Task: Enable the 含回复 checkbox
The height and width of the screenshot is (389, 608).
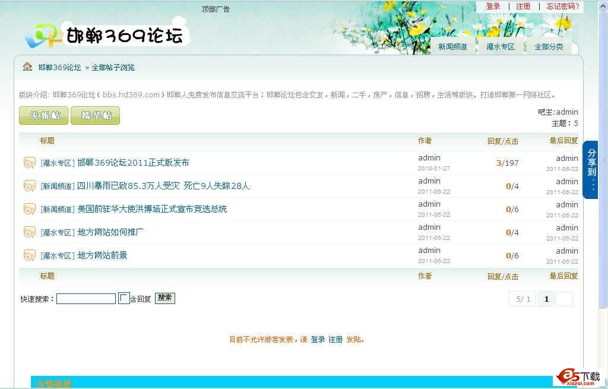Action: tap(123, 298)
